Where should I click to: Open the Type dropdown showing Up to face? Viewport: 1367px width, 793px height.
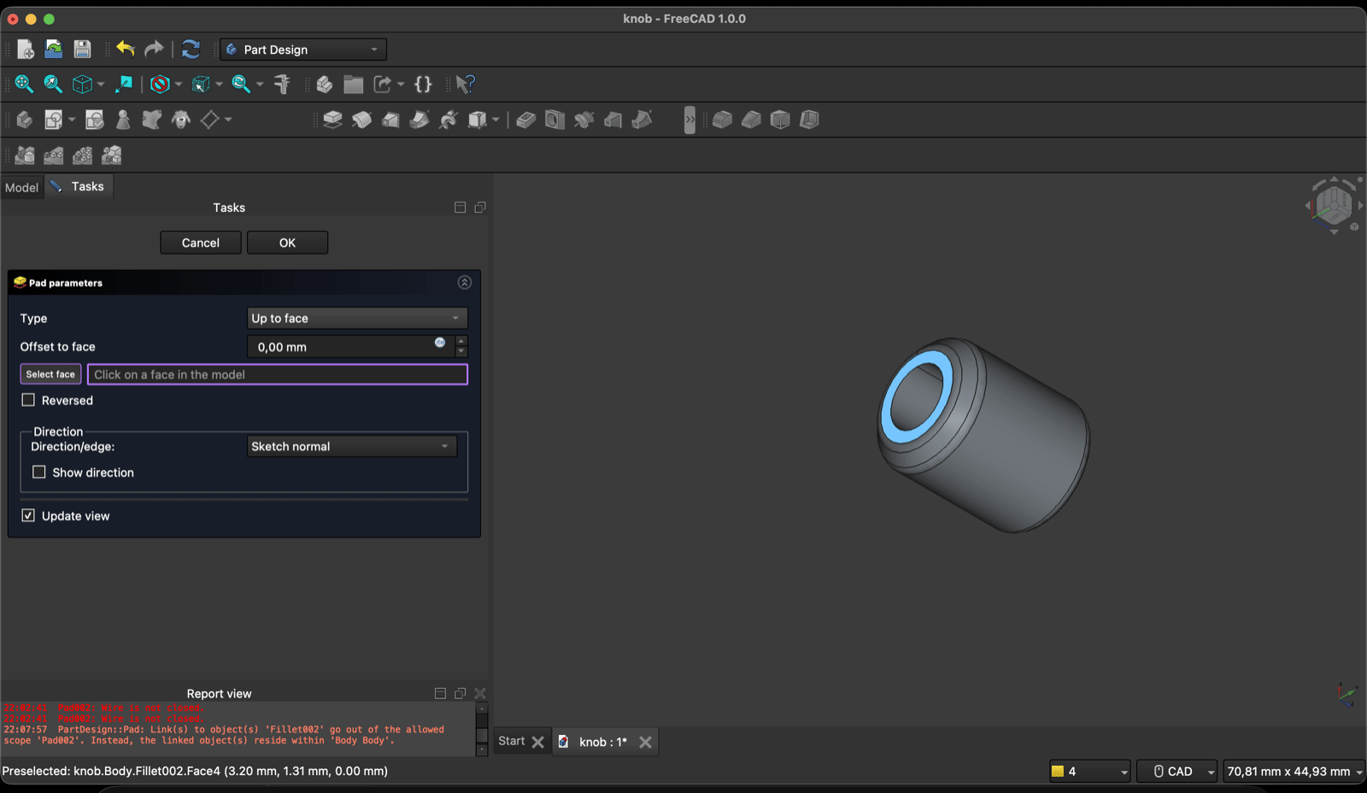(x=357, y=318)
